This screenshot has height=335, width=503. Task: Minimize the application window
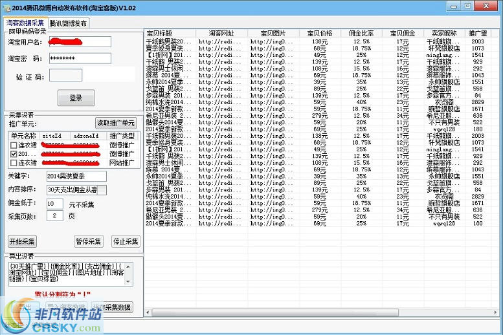coord(454,6)
